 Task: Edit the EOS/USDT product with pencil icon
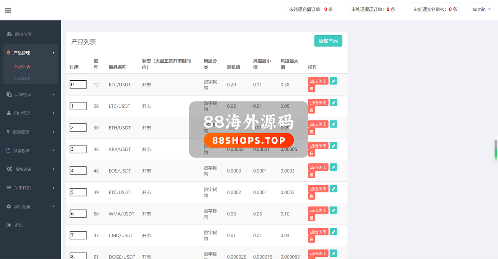pos(333,167)
